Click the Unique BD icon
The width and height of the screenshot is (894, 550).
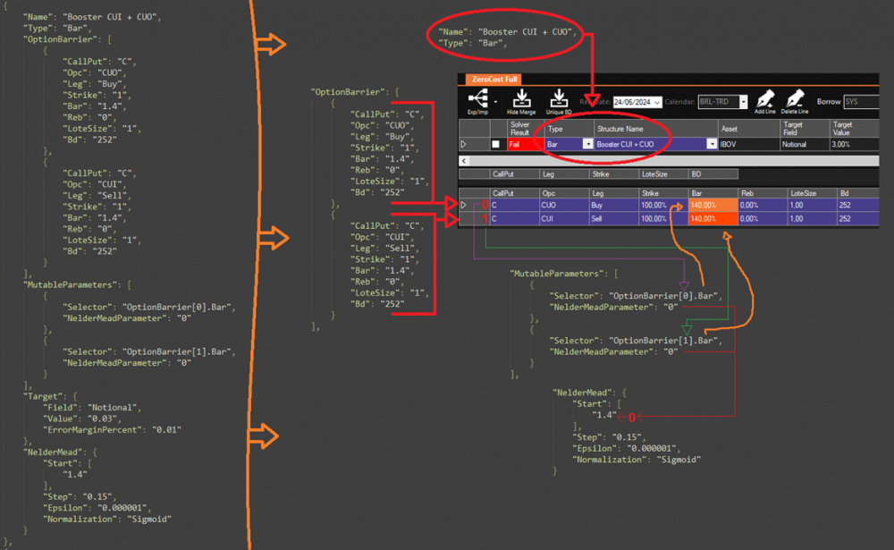pos(557,97)
